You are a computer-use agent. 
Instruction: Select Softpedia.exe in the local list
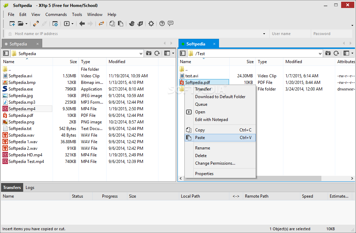[x=21, y=89]
